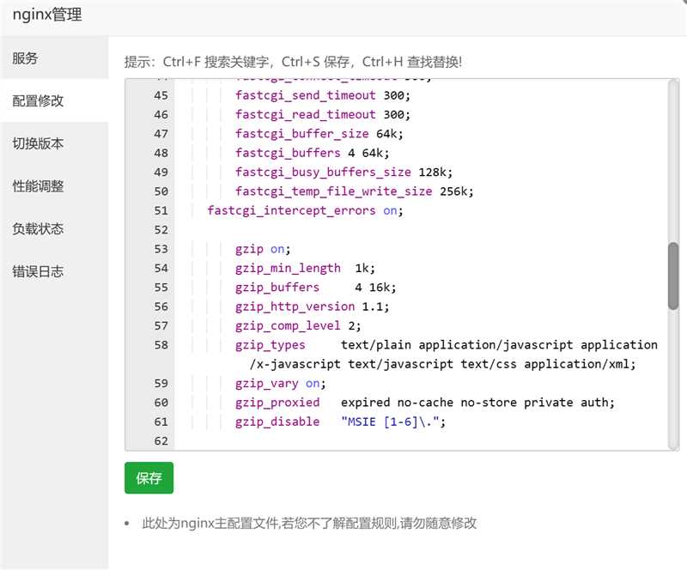Click fastcgi_temp_file_write_size on line 50
Viewport: 687px width, 570px height.
[x=333, y=191]
